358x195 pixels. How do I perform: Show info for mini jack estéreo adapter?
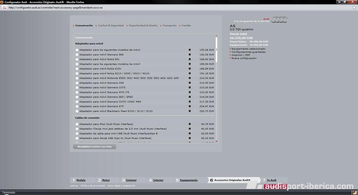pos(189,129)
